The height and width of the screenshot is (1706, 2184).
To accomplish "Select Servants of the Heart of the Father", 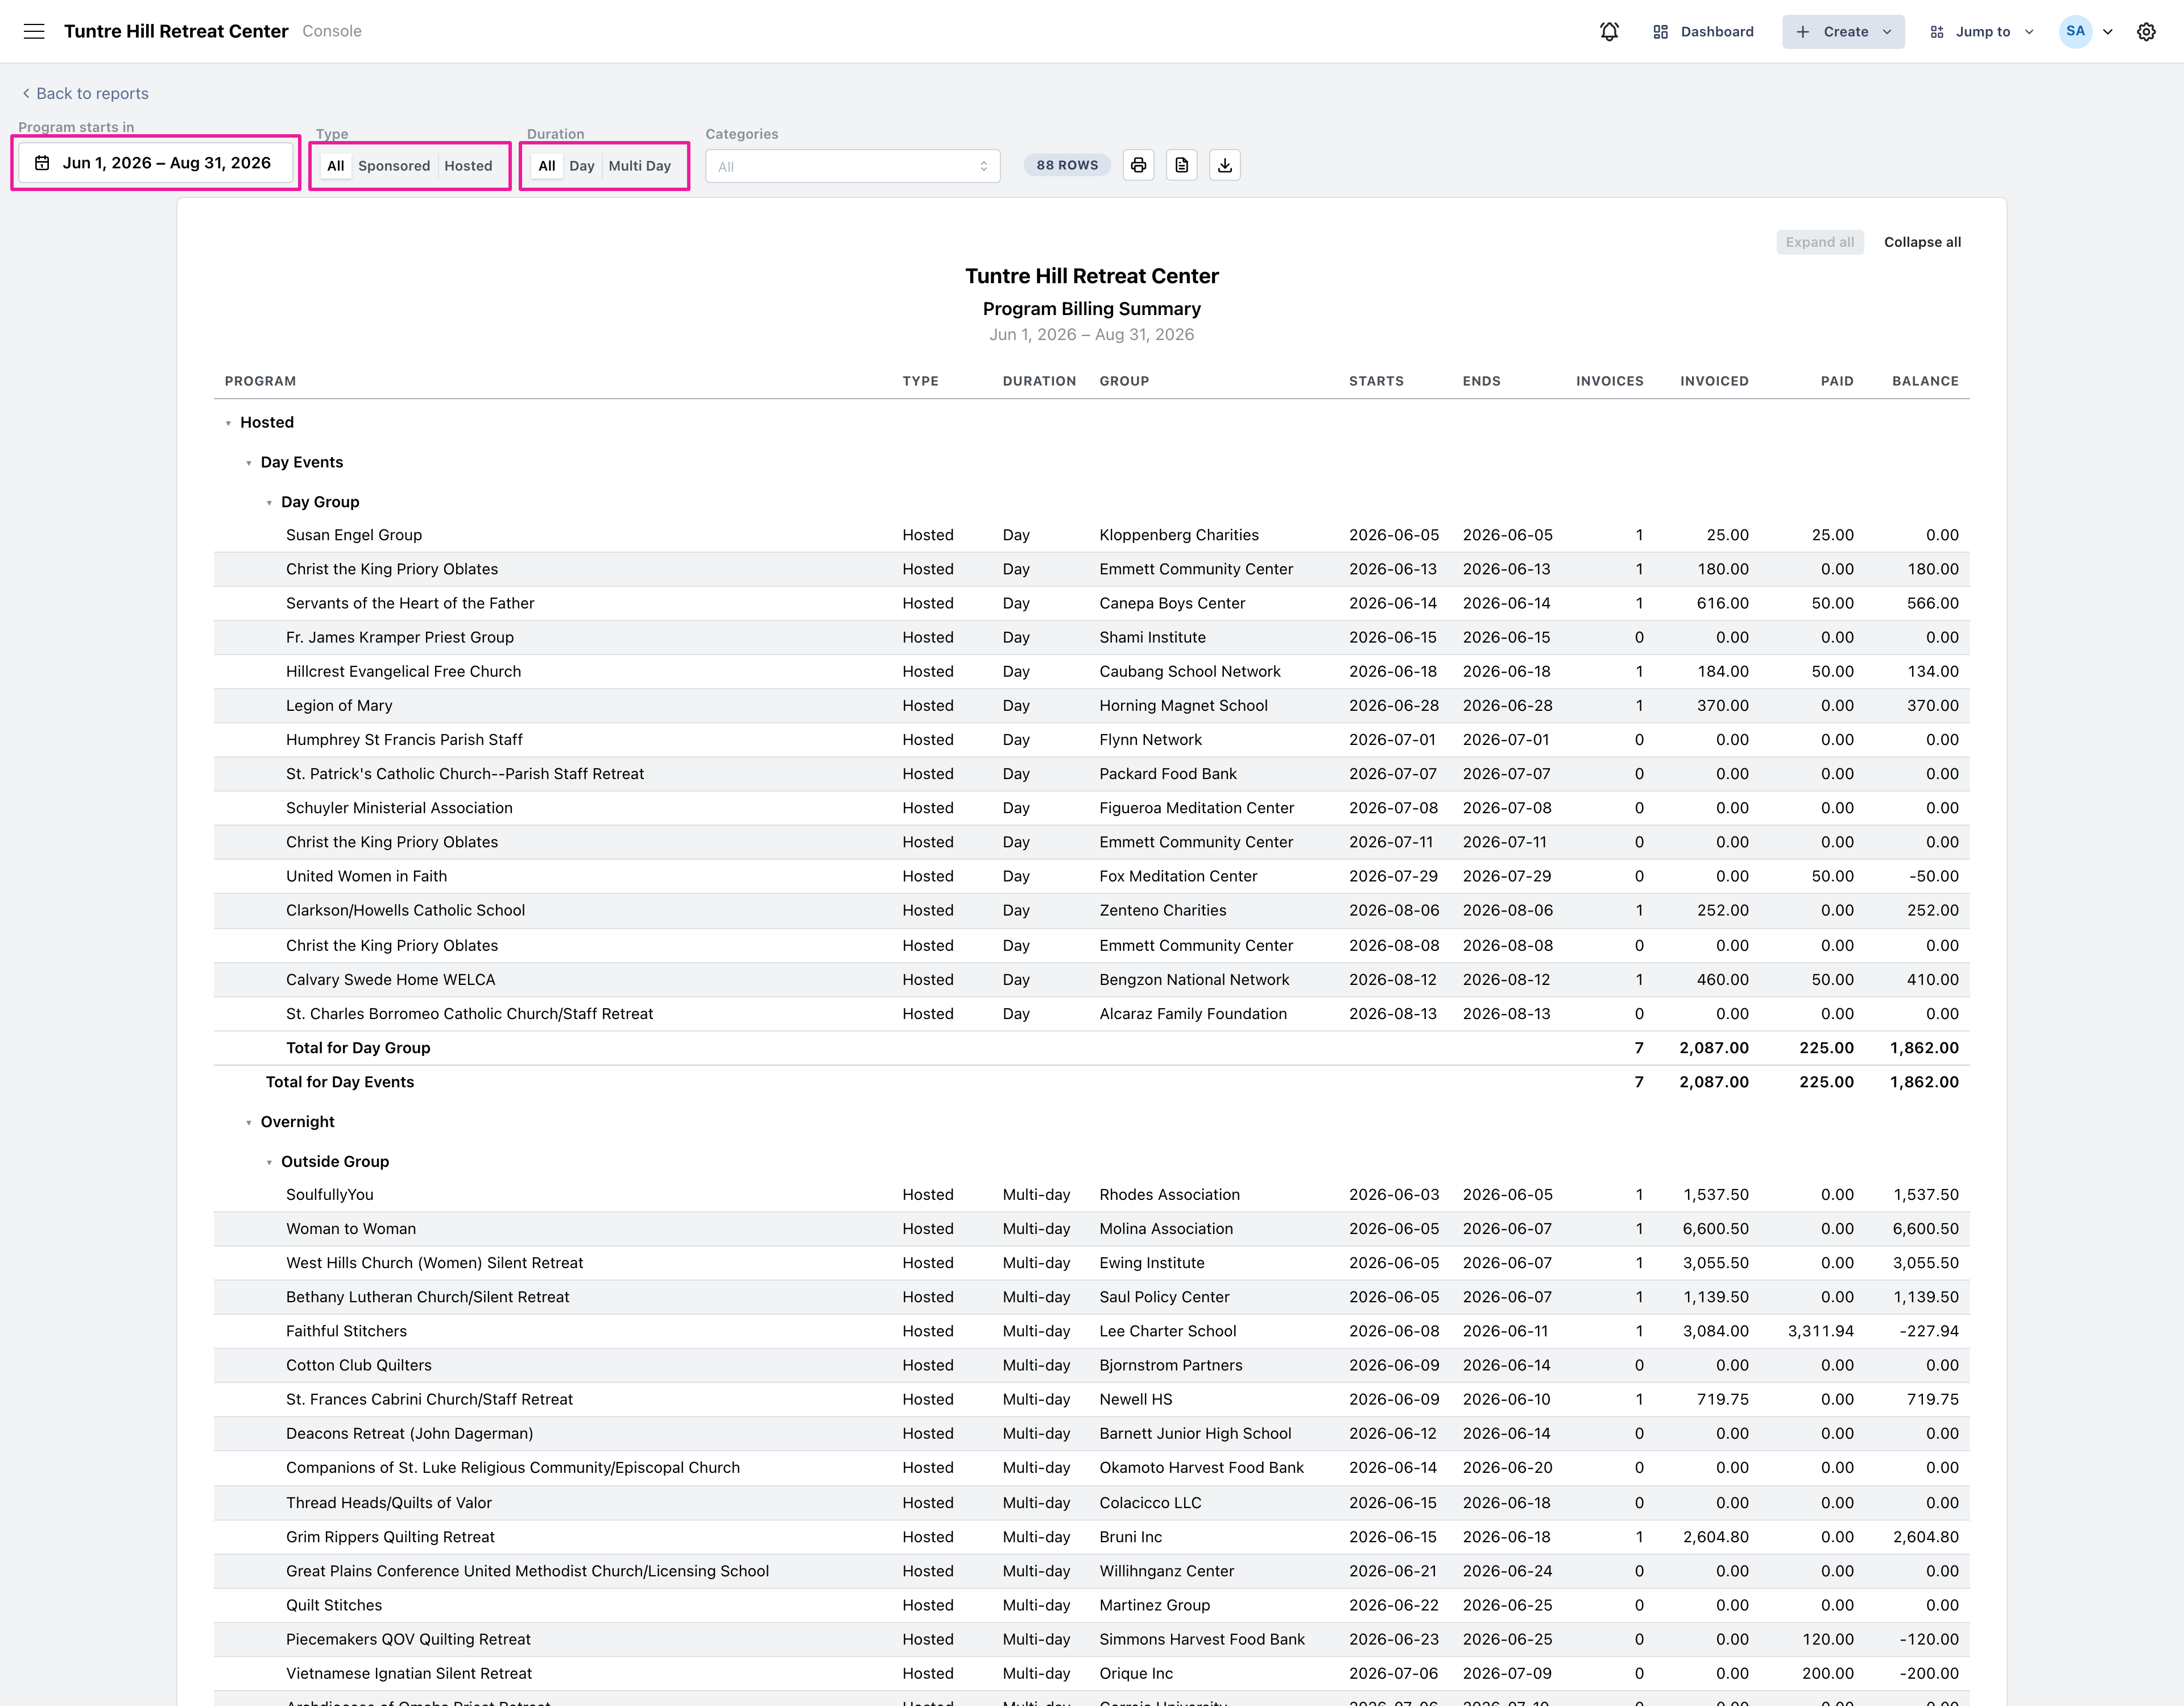I will coord(1091,603).
